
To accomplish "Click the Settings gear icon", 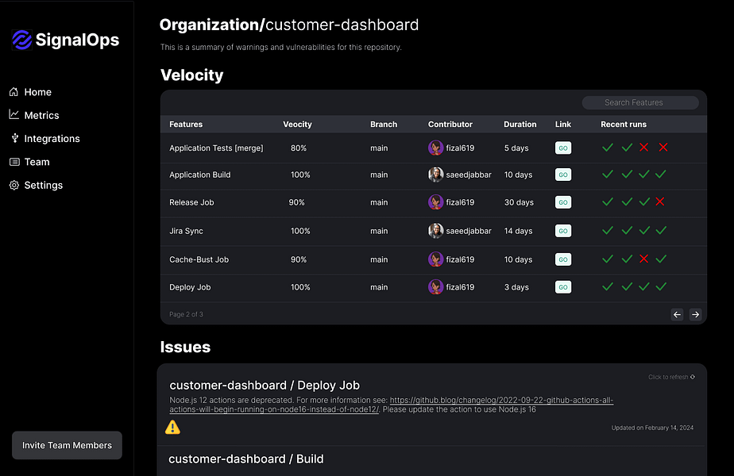I will pyautogui.click(x=14, y=185).
